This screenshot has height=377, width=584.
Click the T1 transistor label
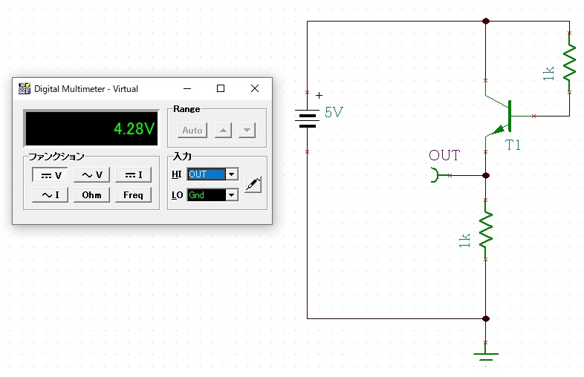(513, 145)
